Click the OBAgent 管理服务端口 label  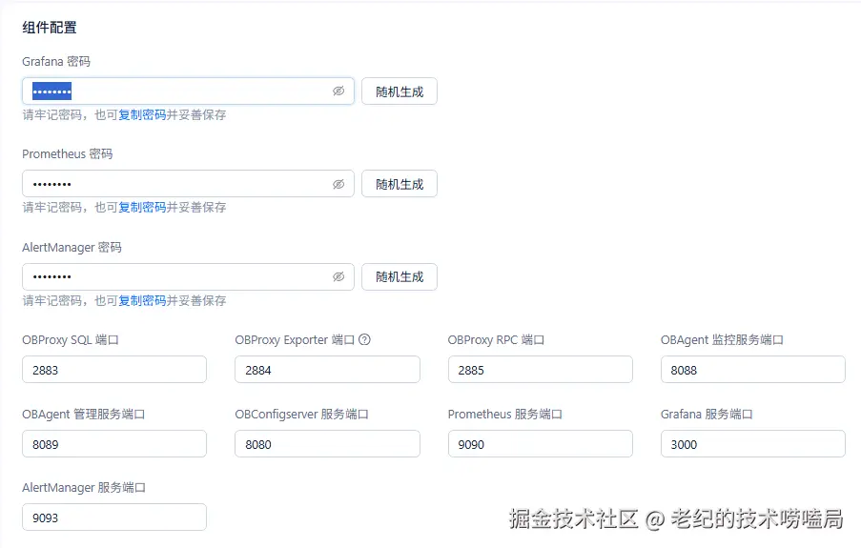click(84, 415)
